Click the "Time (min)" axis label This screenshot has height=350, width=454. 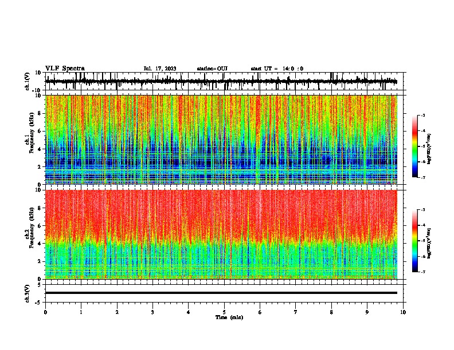229,317
